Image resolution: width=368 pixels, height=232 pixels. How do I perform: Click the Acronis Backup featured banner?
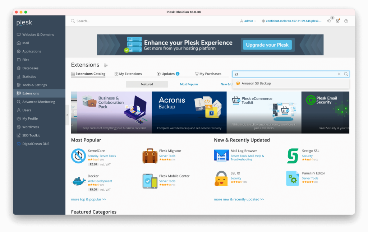[x=189, y=112]
